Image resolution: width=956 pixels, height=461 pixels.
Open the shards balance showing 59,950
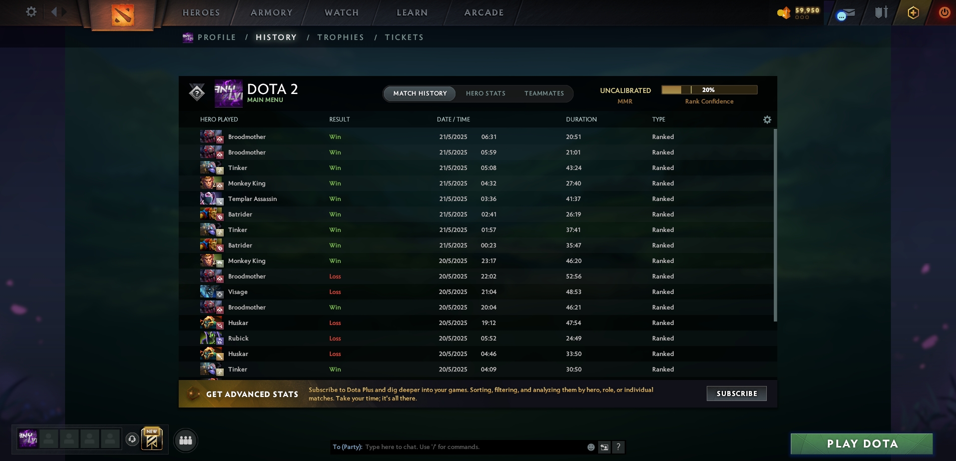[798, 12]
